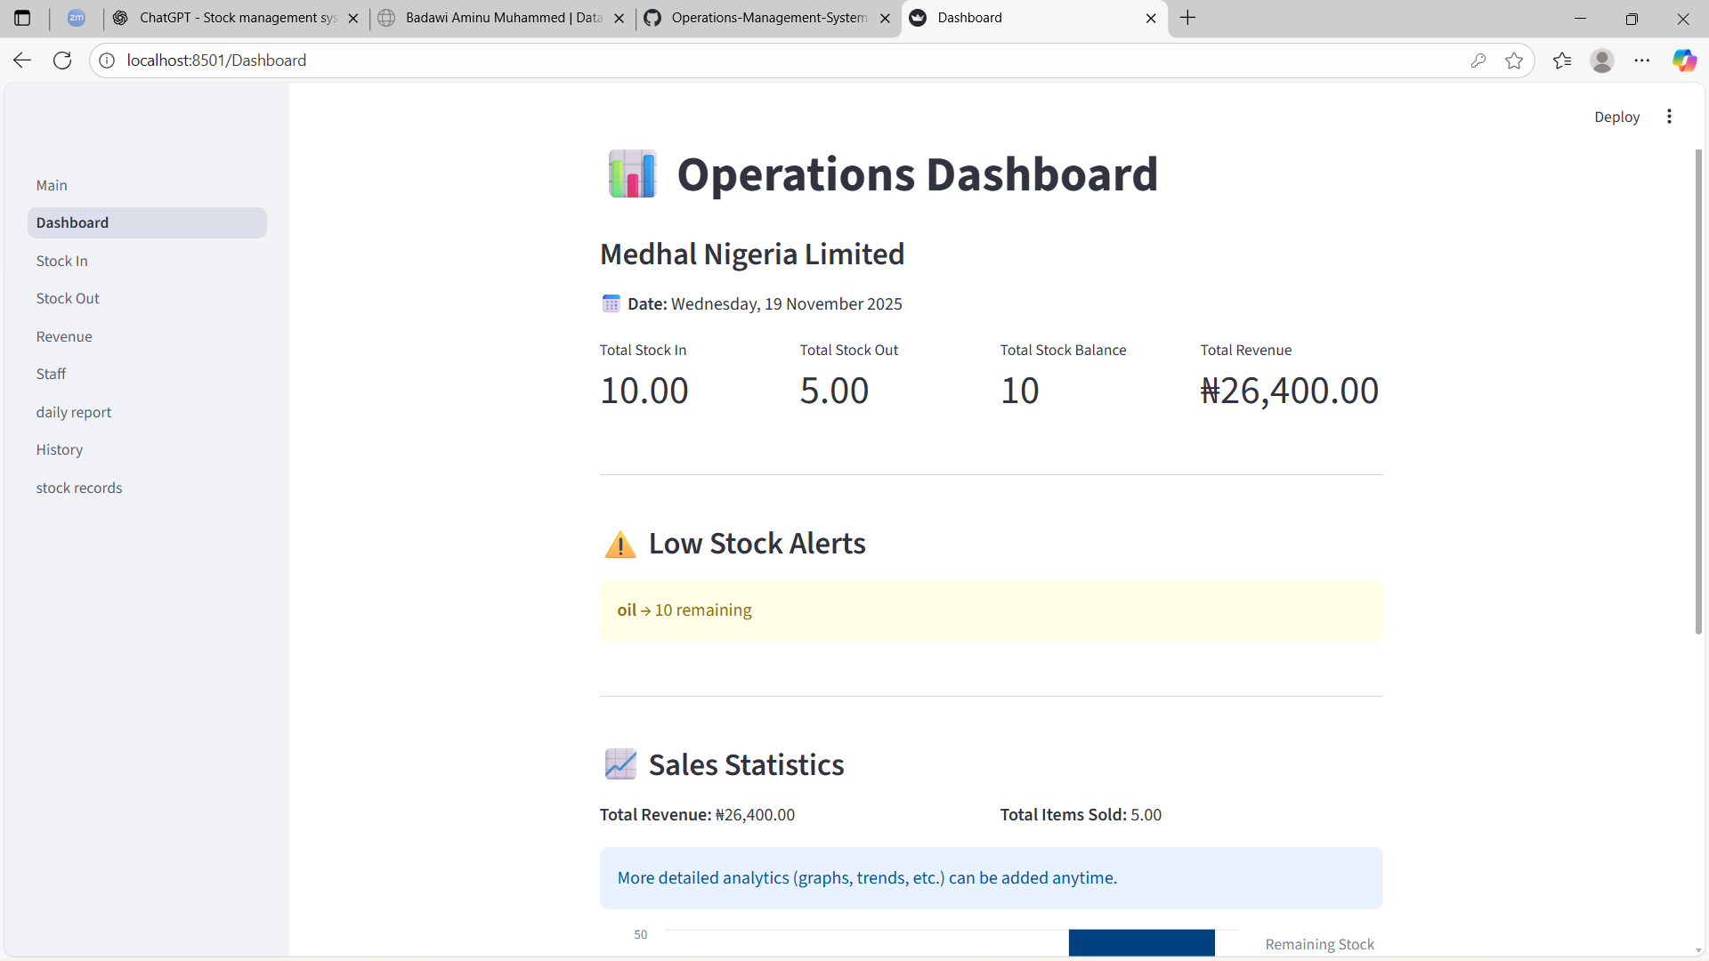The height and width of the screenshot is (961, 1709).
Task: Open a new browser tab
Action: [x=1187, y=18]
